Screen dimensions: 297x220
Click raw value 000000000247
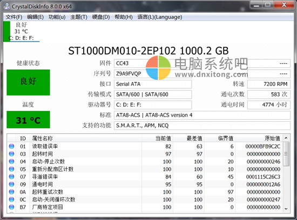[x=264, y=200]
